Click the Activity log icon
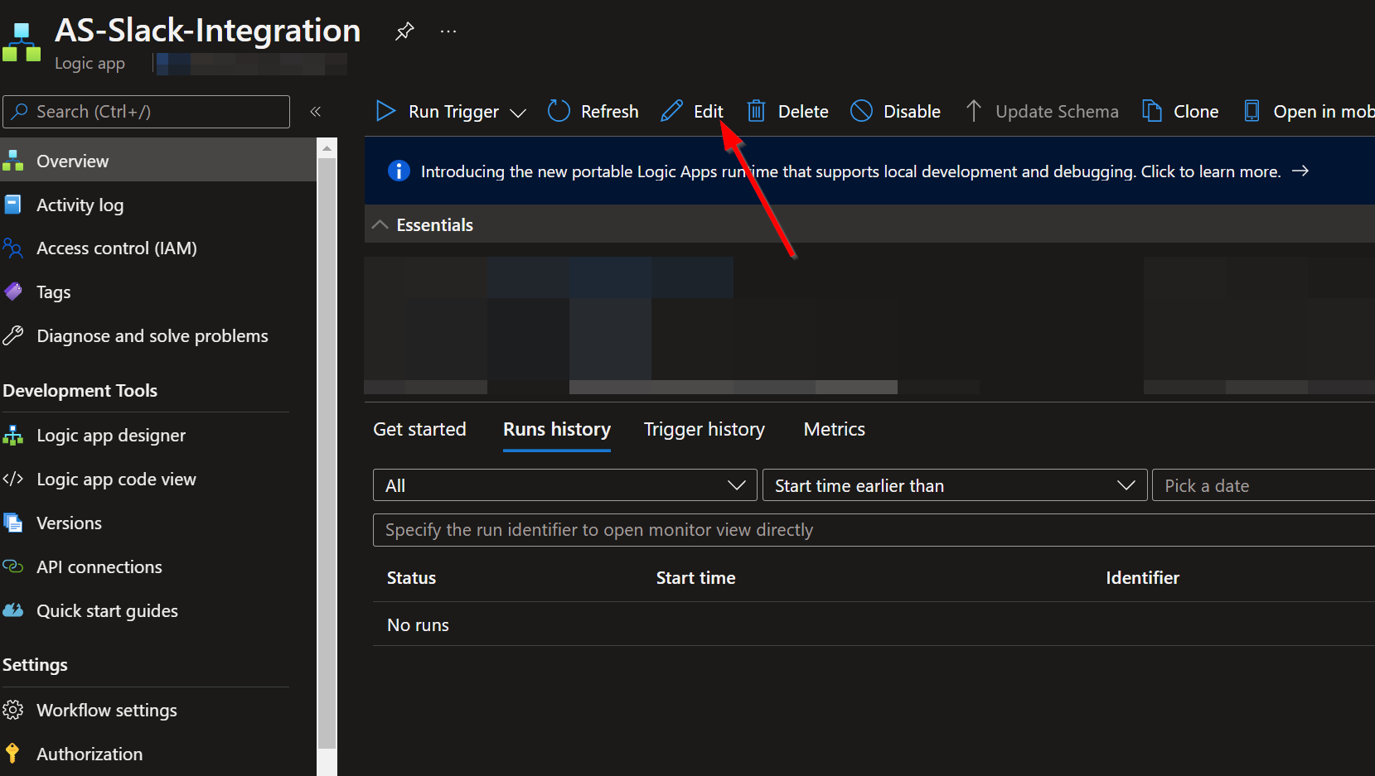The height and width of the screenshot is (776, 1375). (12, 205)
